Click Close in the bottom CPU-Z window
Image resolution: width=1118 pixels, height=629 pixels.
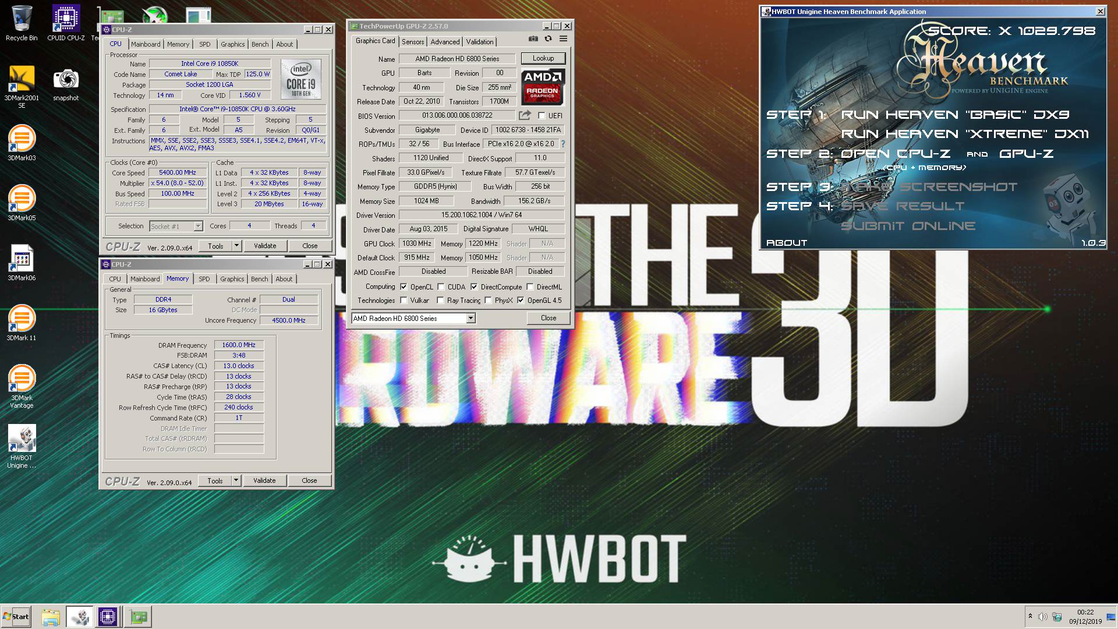pyautogui.click(x=309, y=480)
